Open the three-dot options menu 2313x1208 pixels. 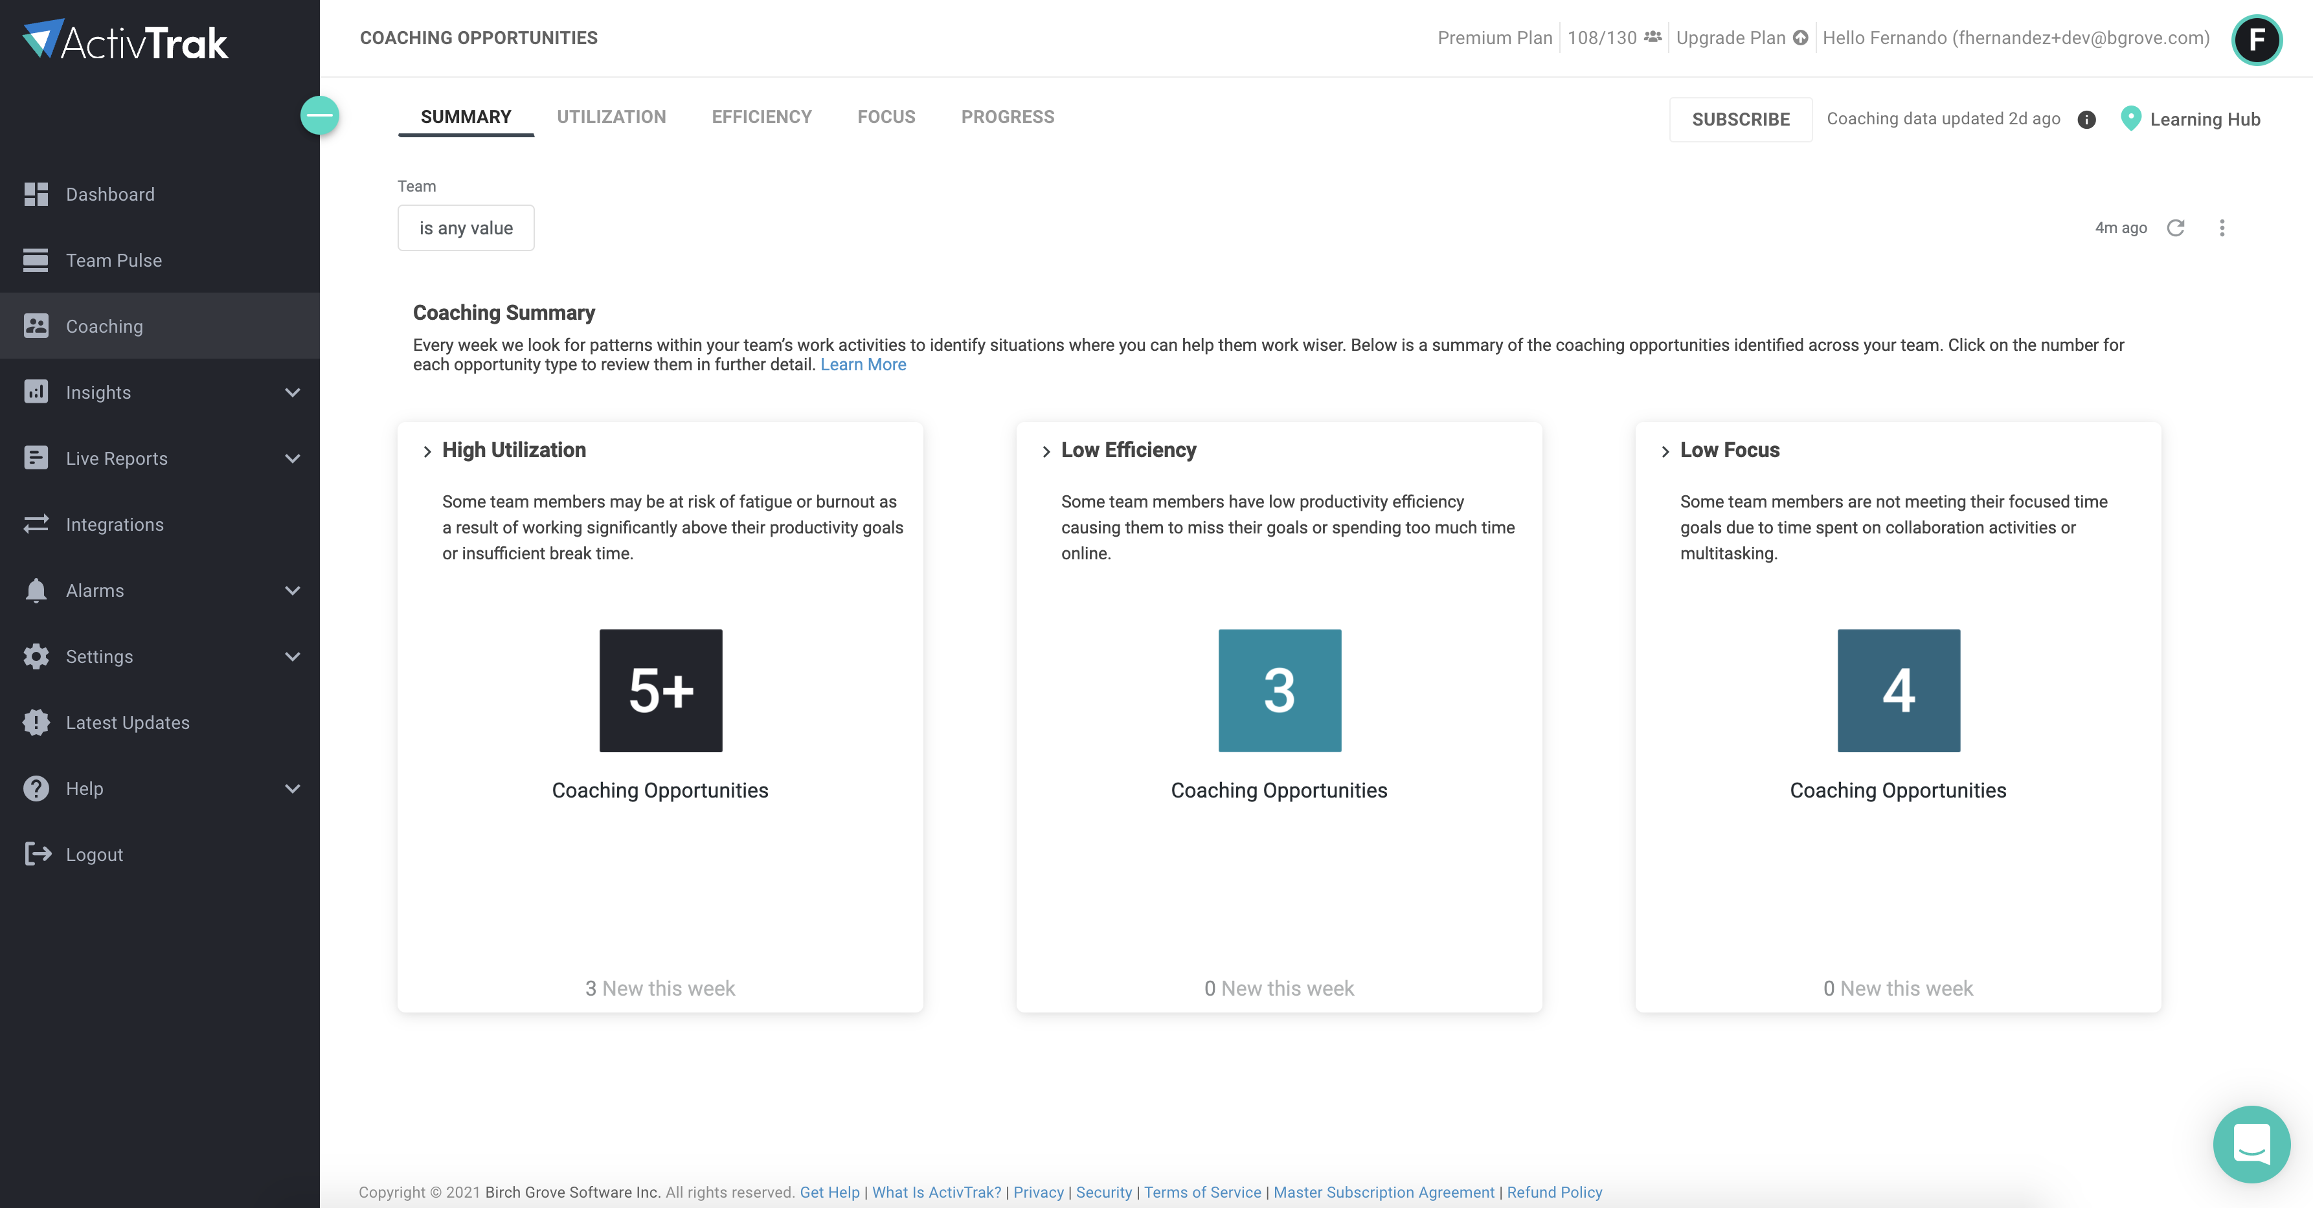pyautogui.click(x=2222, y=228)
